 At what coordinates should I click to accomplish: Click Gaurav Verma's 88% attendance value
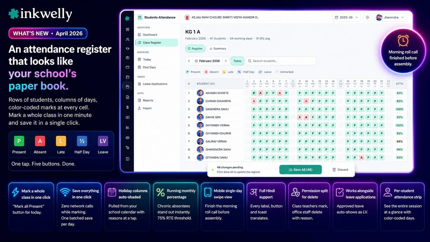click(399, 141)
